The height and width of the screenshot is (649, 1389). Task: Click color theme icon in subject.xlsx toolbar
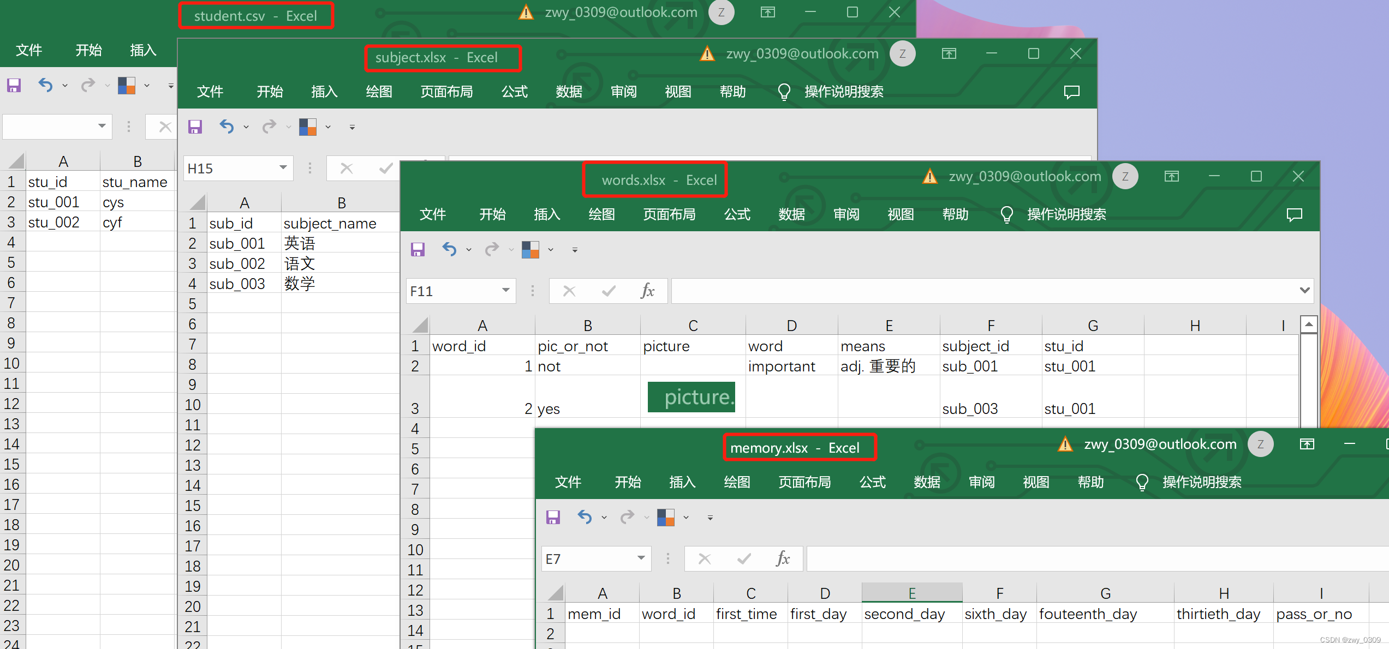pos(308,127)
